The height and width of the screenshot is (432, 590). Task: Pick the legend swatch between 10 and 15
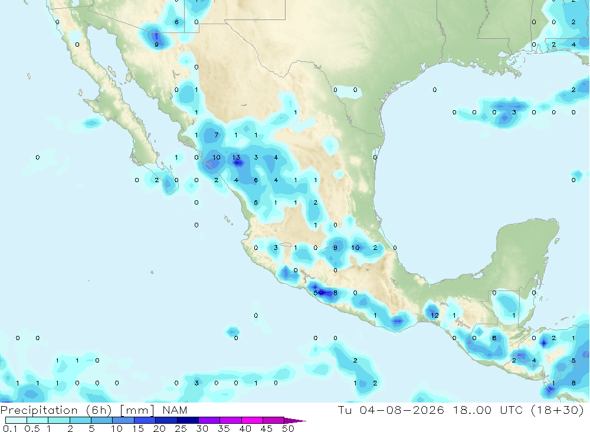(123, 420)
